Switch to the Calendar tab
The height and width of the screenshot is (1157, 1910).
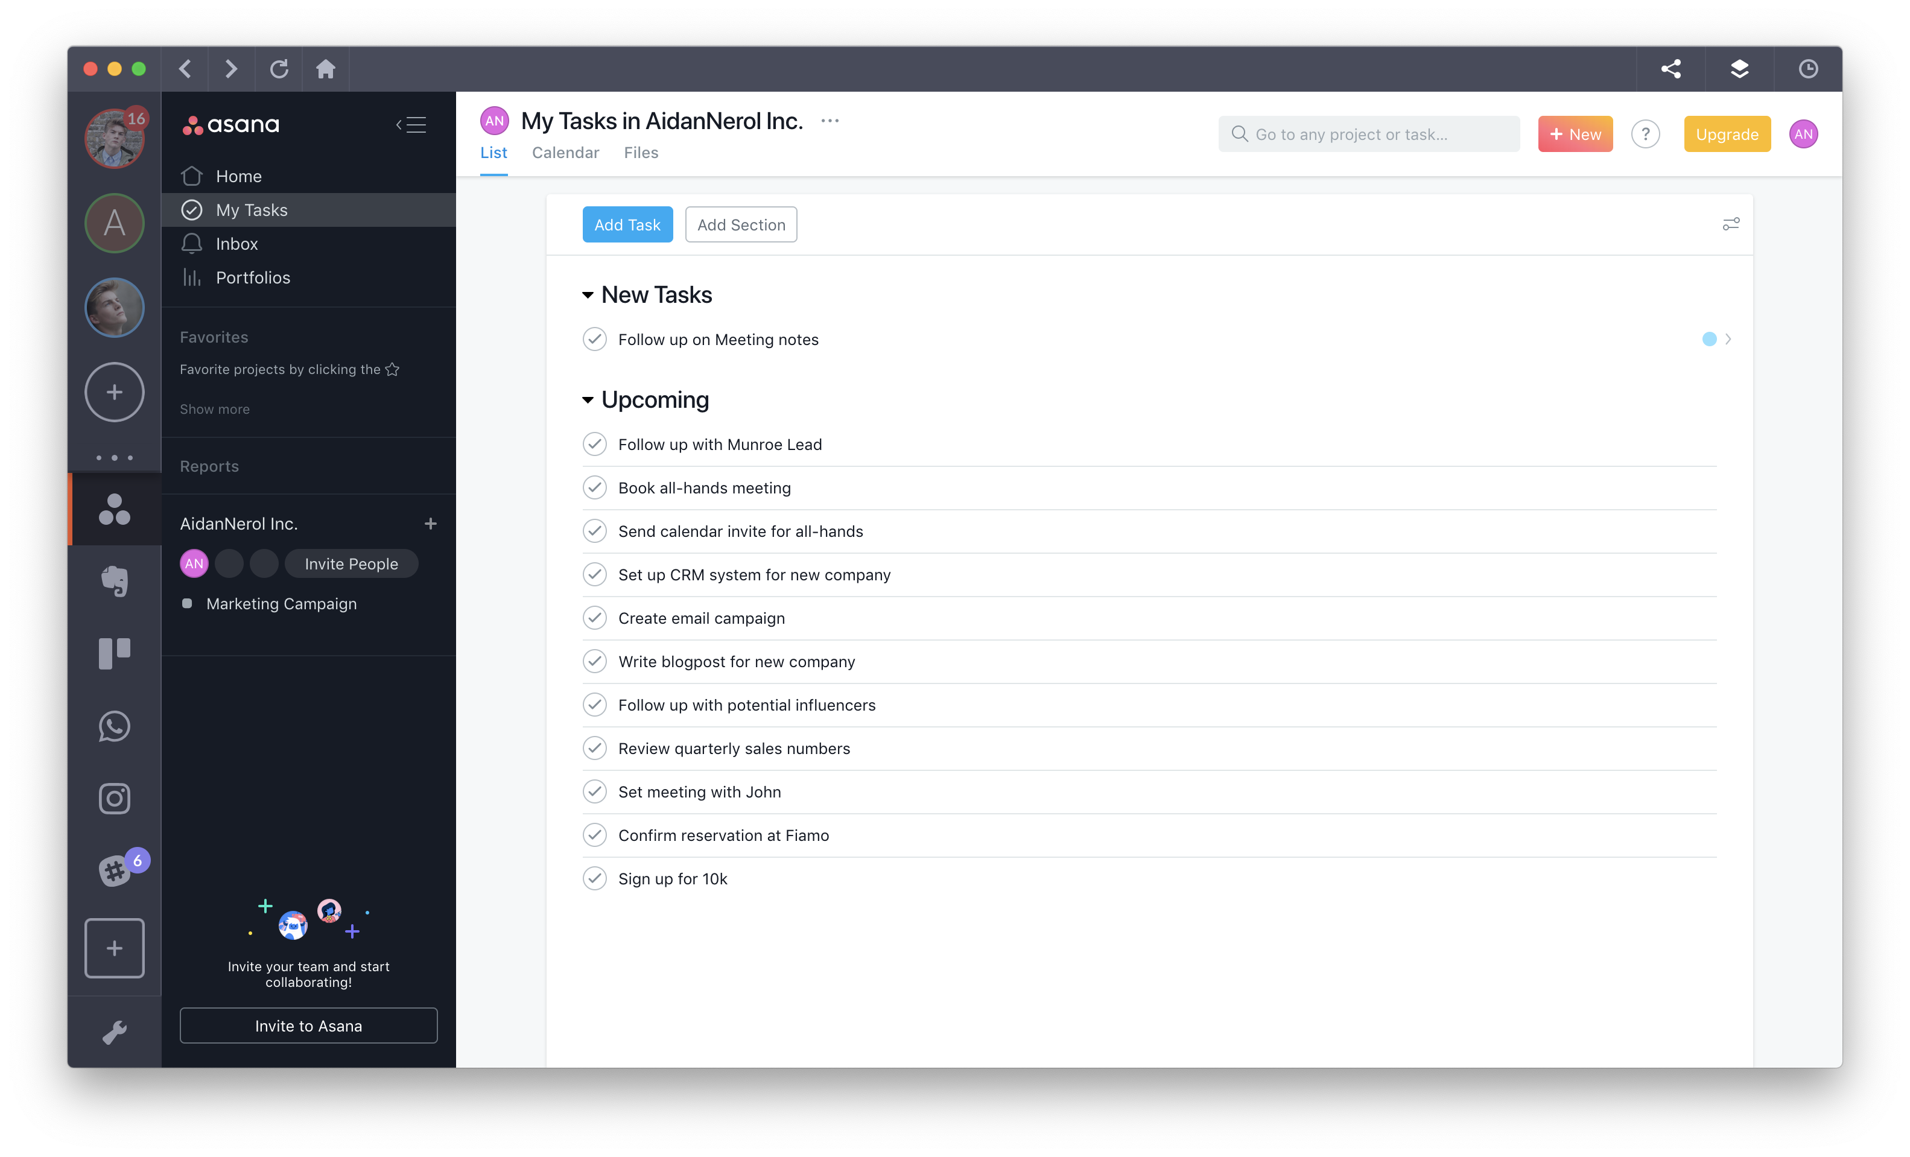[565, 151]
